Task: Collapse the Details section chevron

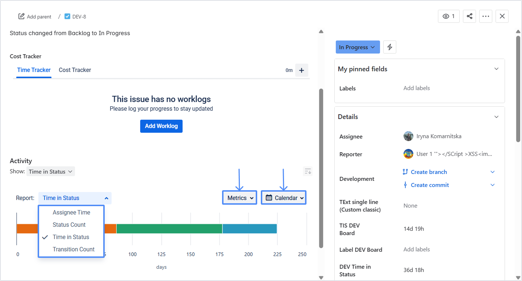Action: click(x=496, y=117)
